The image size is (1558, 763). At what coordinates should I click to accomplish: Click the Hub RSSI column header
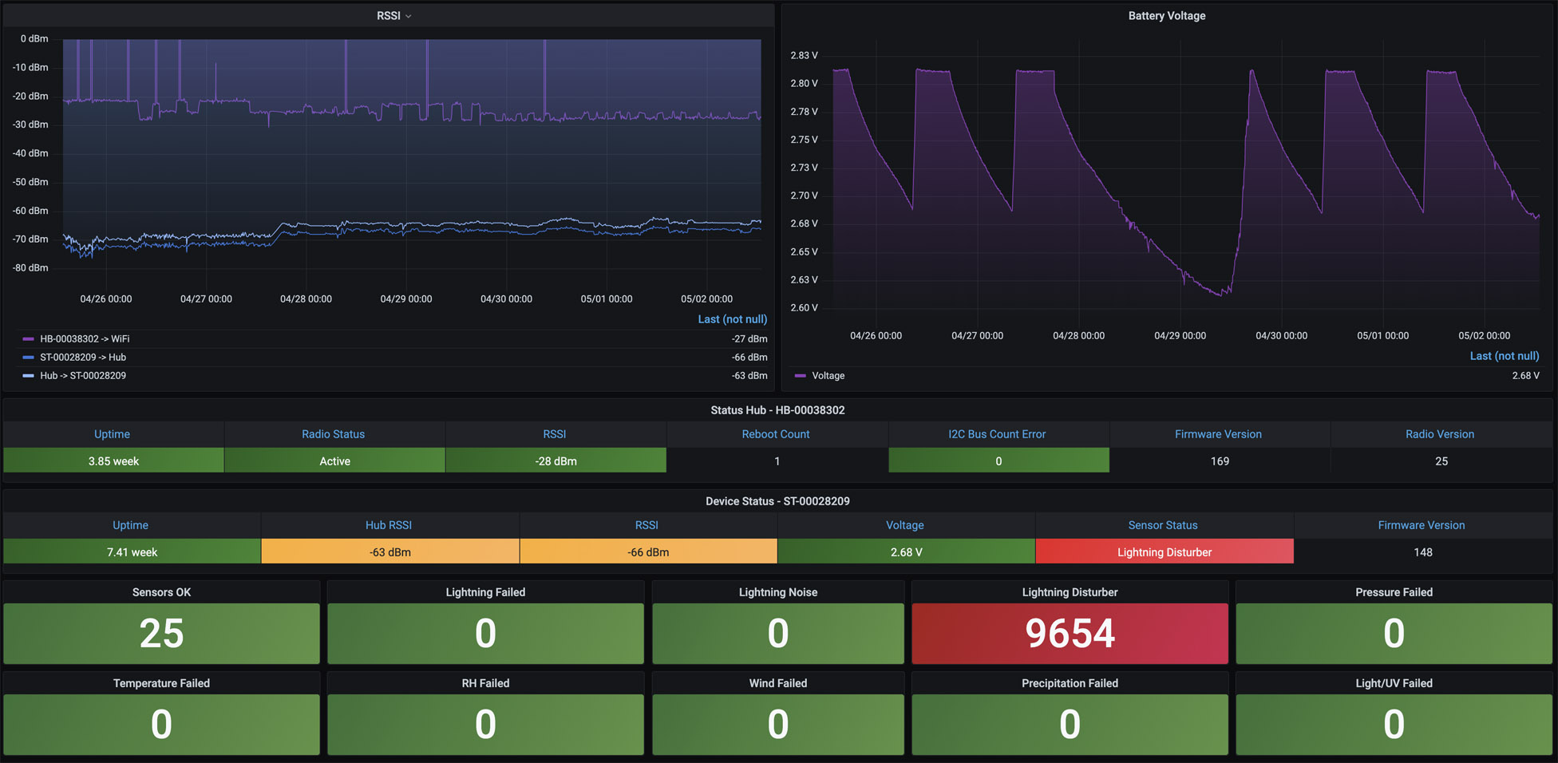tap(389, 525)
